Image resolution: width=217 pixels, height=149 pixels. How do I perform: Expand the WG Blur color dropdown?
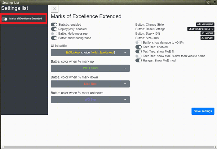tap(90, 100)
